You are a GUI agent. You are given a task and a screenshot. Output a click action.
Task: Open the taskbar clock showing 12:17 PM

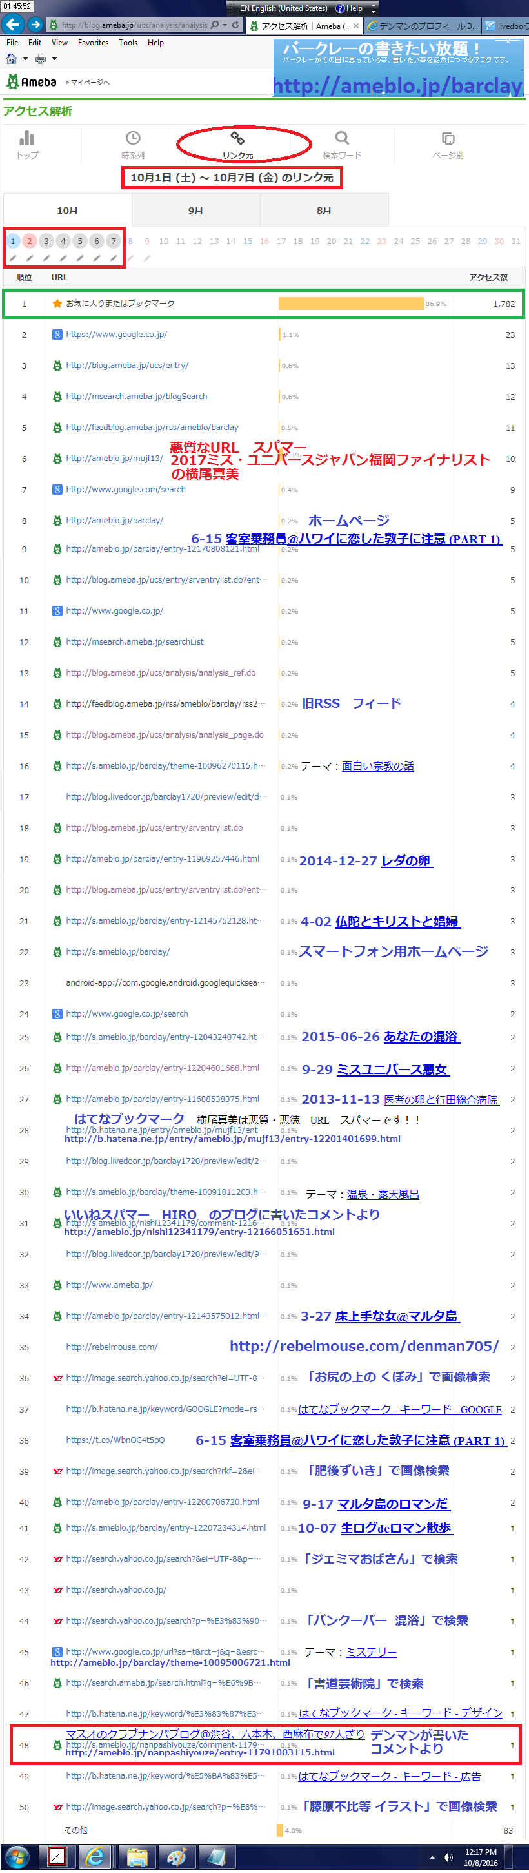pos(481,1857)
